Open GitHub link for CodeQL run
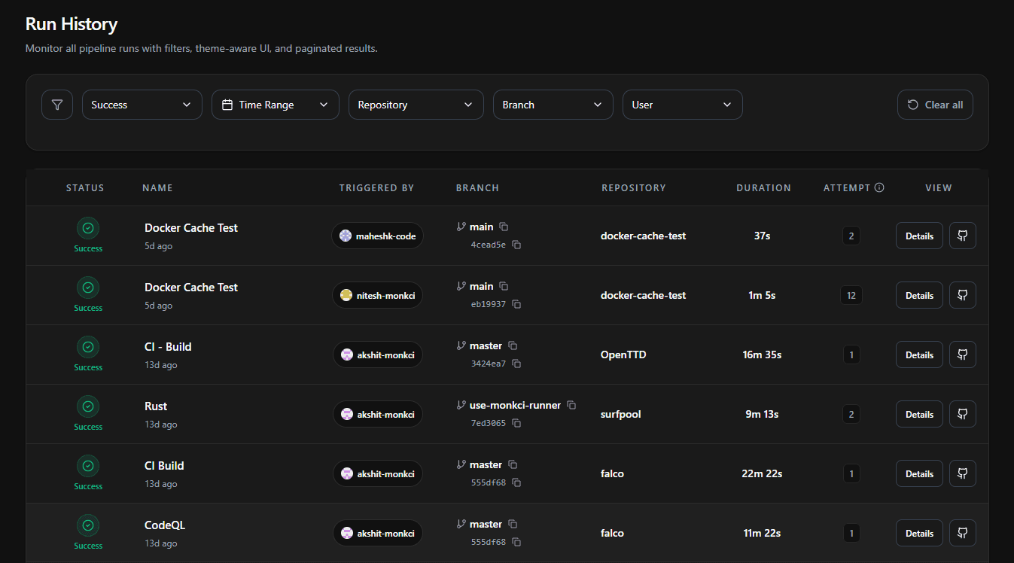This screenshot has height=563, width=1014. (x=963, y=533)
